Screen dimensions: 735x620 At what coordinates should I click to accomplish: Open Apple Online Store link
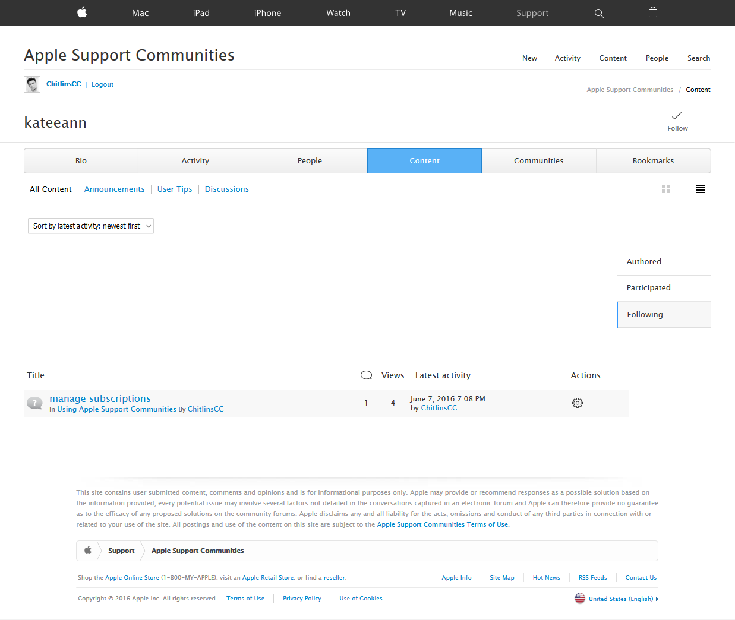(x=133, y=578)
